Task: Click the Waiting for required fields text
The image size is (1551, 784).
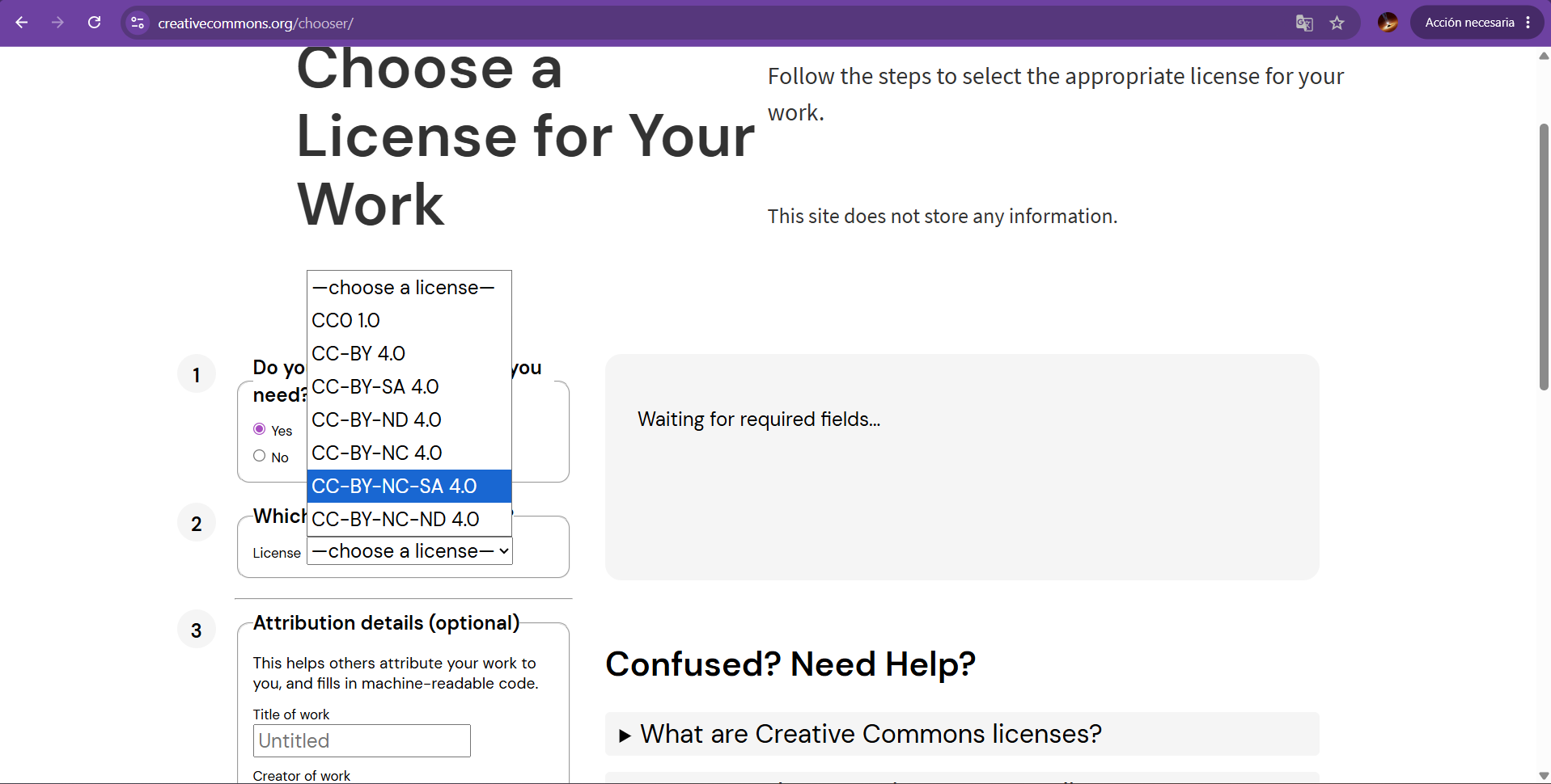Action: coord(759,419)
